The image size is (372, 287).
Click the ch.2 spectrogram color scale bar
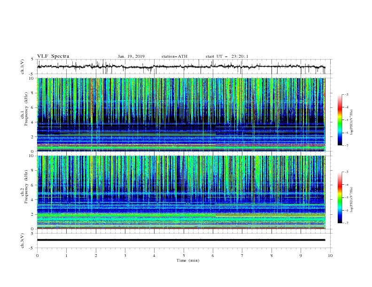tap(340, 197)
